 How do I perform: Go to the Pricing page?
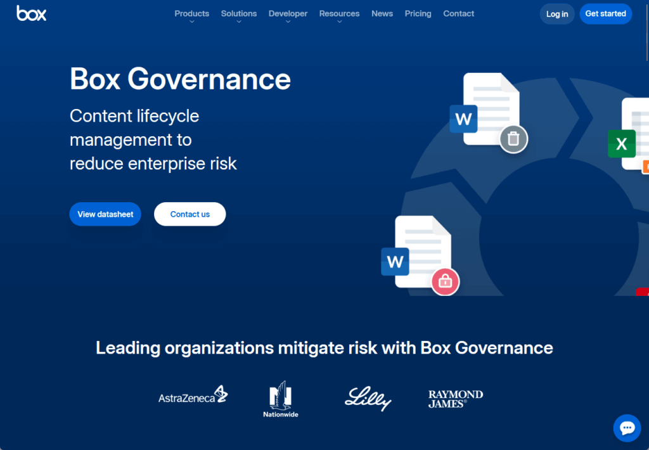coord(418,14)
